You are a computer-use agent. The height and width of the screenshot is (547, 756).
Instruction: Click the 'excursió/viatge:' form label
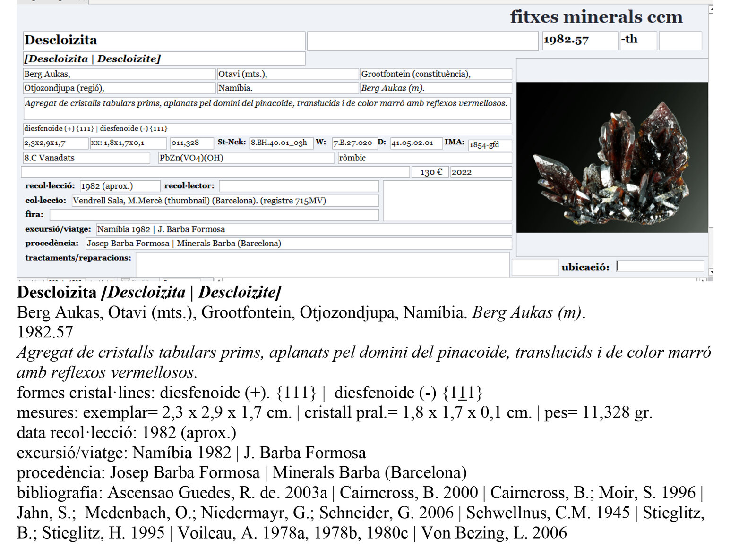58,229
